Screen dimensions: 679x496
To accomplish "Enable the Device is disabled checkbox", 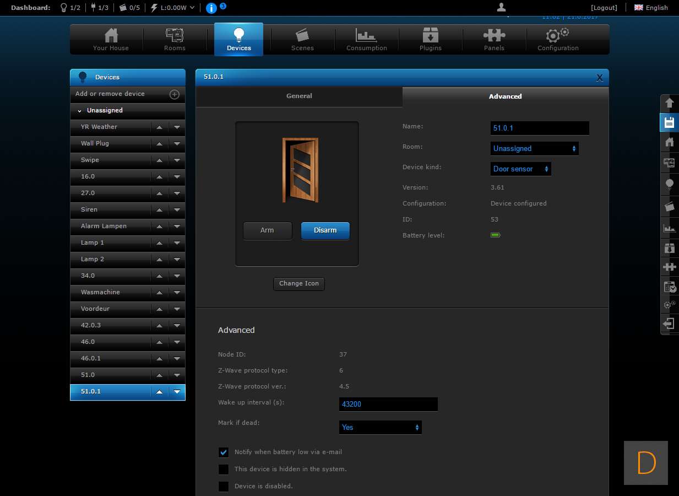I will pyautogui.click(x=224, y=487).
